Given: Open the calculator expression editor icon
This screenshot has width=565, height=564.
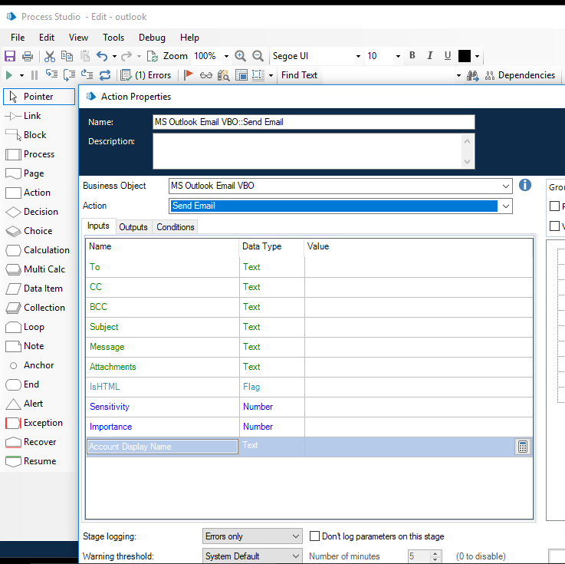Looking at the screenshot, I should point(523,447).
